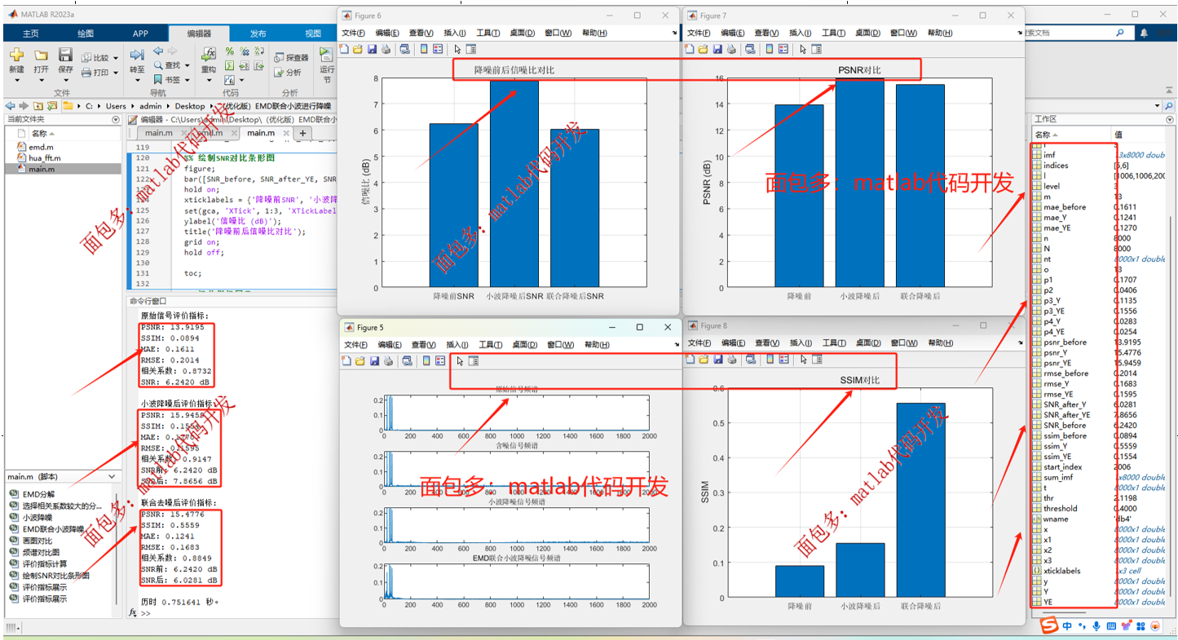1178x640 pixels.
Task: Click Sogou input method S icon in tray
Action: pos(1050,625)
